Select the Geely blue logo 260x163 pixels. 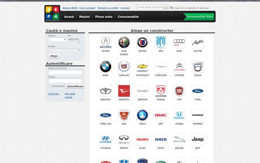(x=142, y=115)
